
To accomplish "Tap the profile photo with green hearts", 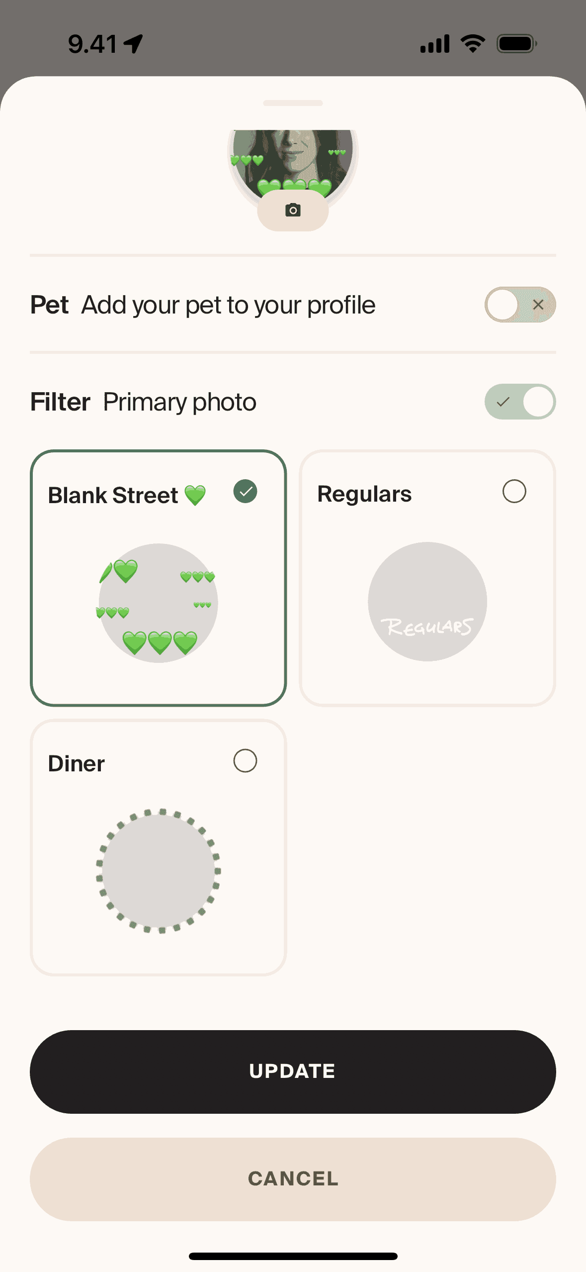I will coord(293,159).
